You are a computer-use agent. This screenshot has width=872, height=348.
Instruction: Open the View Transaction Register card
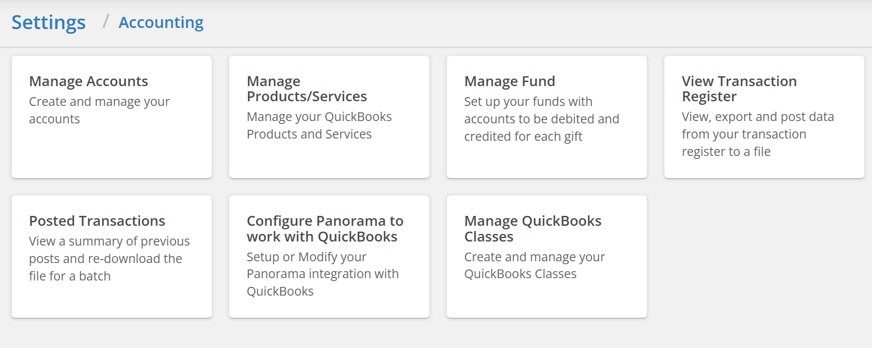(764, 117)
